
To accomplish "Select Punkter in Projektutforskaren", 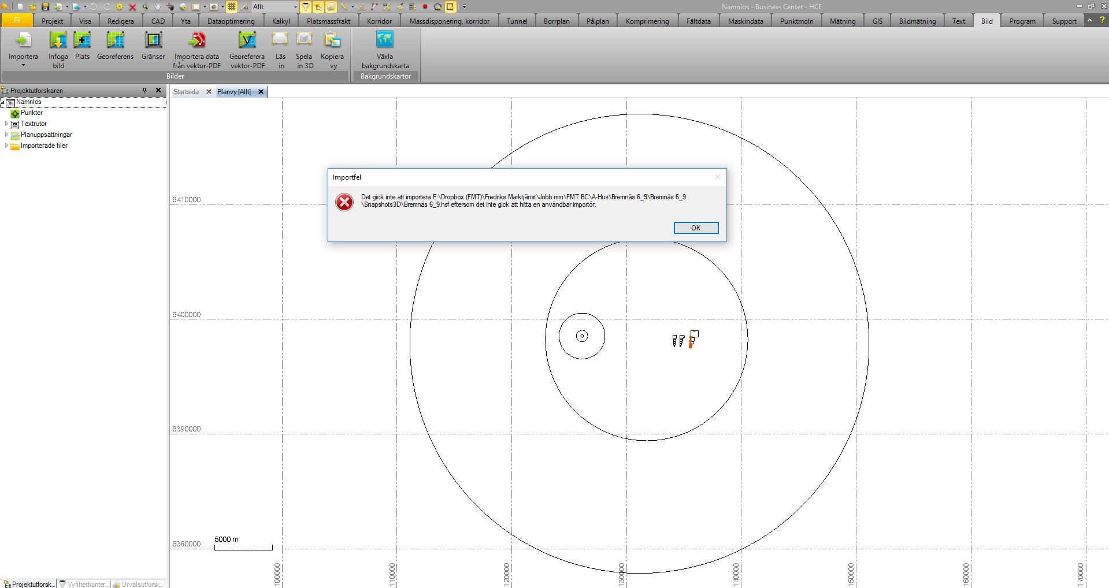I will 31,113.
